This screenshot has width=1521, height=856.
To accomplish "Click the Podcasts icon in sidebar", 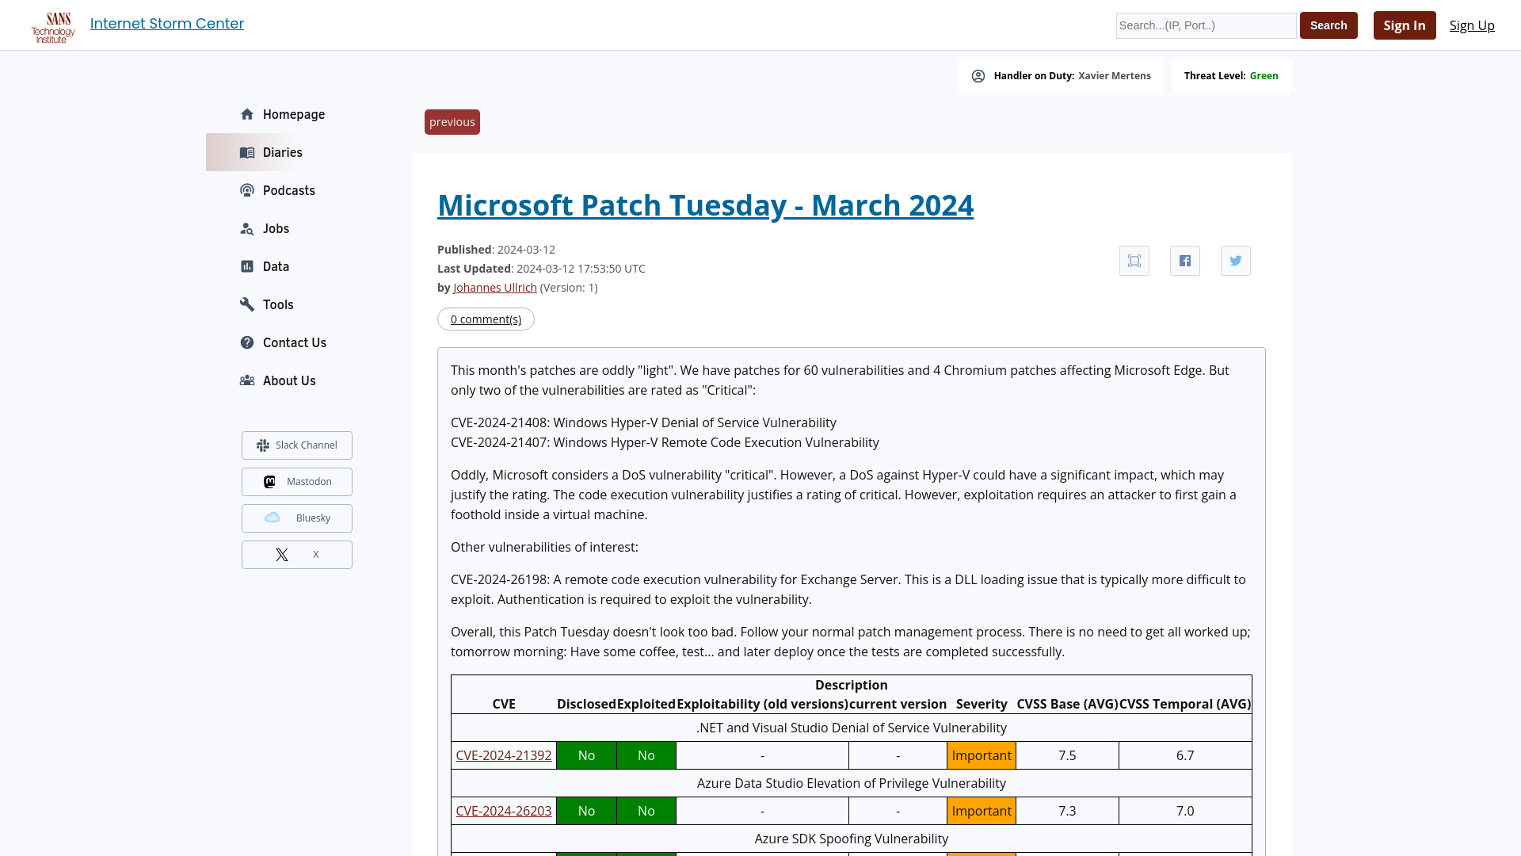I will tap(247, 190).
